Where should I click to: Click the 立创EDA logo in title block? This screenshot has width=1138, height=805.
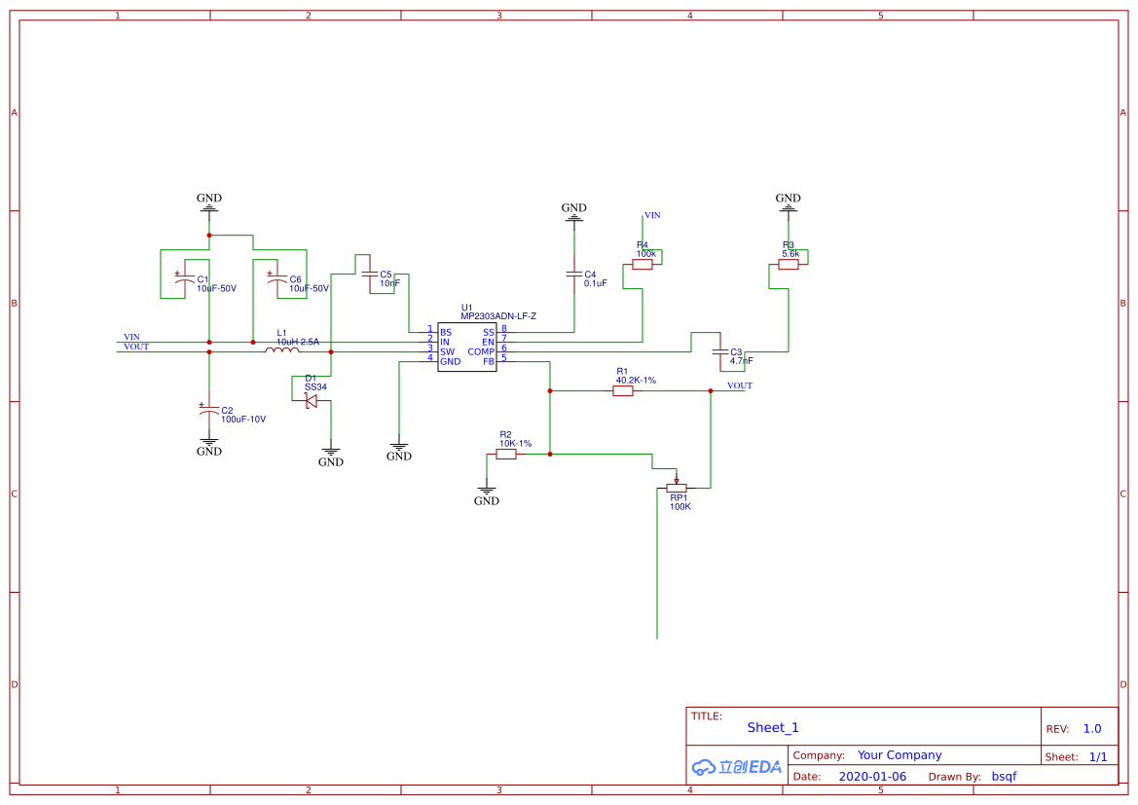(737, 766)
